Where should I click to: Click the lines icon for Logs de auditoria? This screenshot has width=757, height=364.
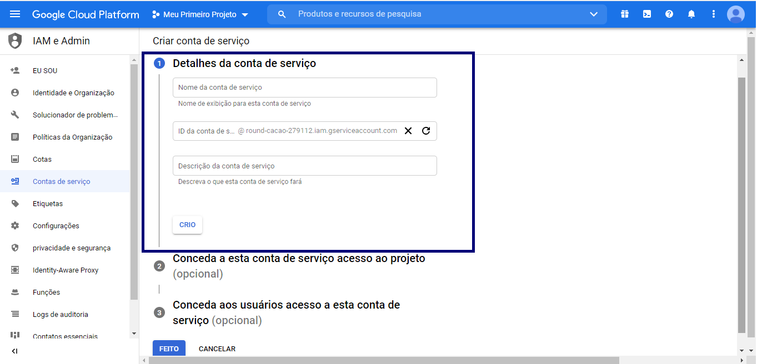point(15,314)
